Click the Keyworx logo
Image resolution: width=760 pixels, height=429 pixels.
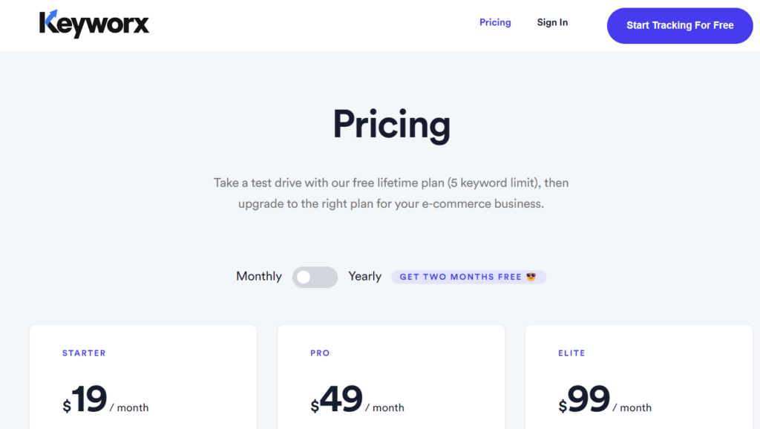(94, 24)
